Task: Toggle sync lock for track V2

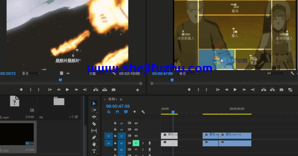Action: (x=129, y=129)
